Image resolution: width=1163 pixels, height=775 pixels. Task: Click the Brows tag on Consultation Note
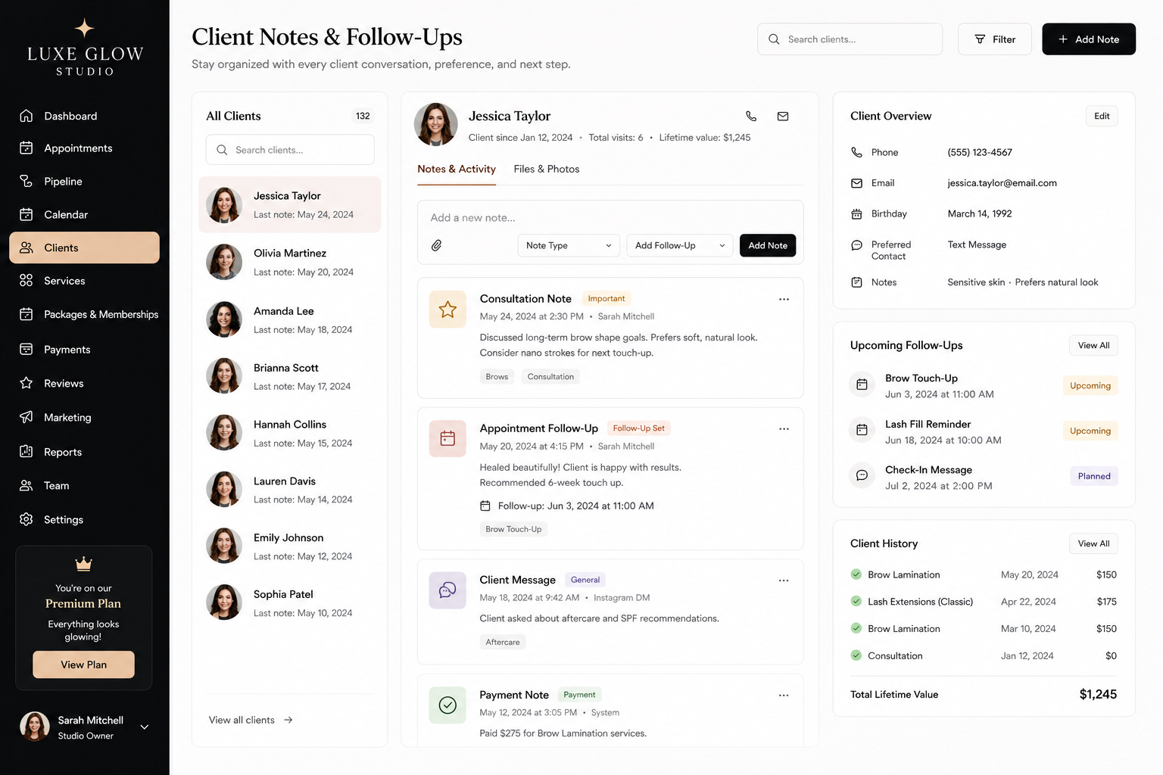click(x=497, y=376)
